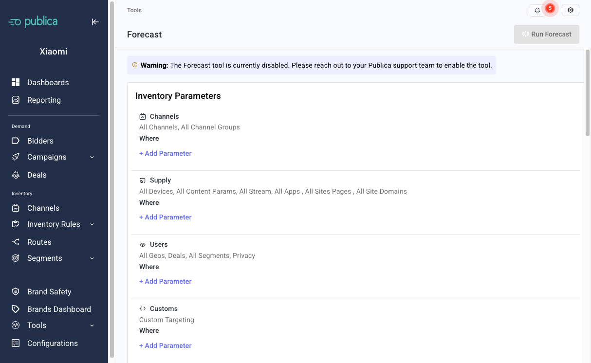Collapse the sidebar with the arrow icon
This screenshot has width=591, height=363.
95,22
